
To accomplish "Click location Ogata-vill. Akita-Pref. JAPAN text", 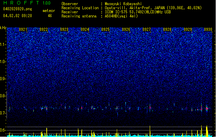I will pyautogui.click(x=153, y=8).
